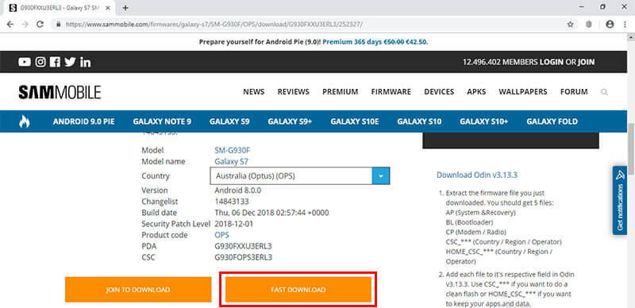Go to ANDROID 9.0 PIE section
The image size is (635, 308).
click(84, 121)
